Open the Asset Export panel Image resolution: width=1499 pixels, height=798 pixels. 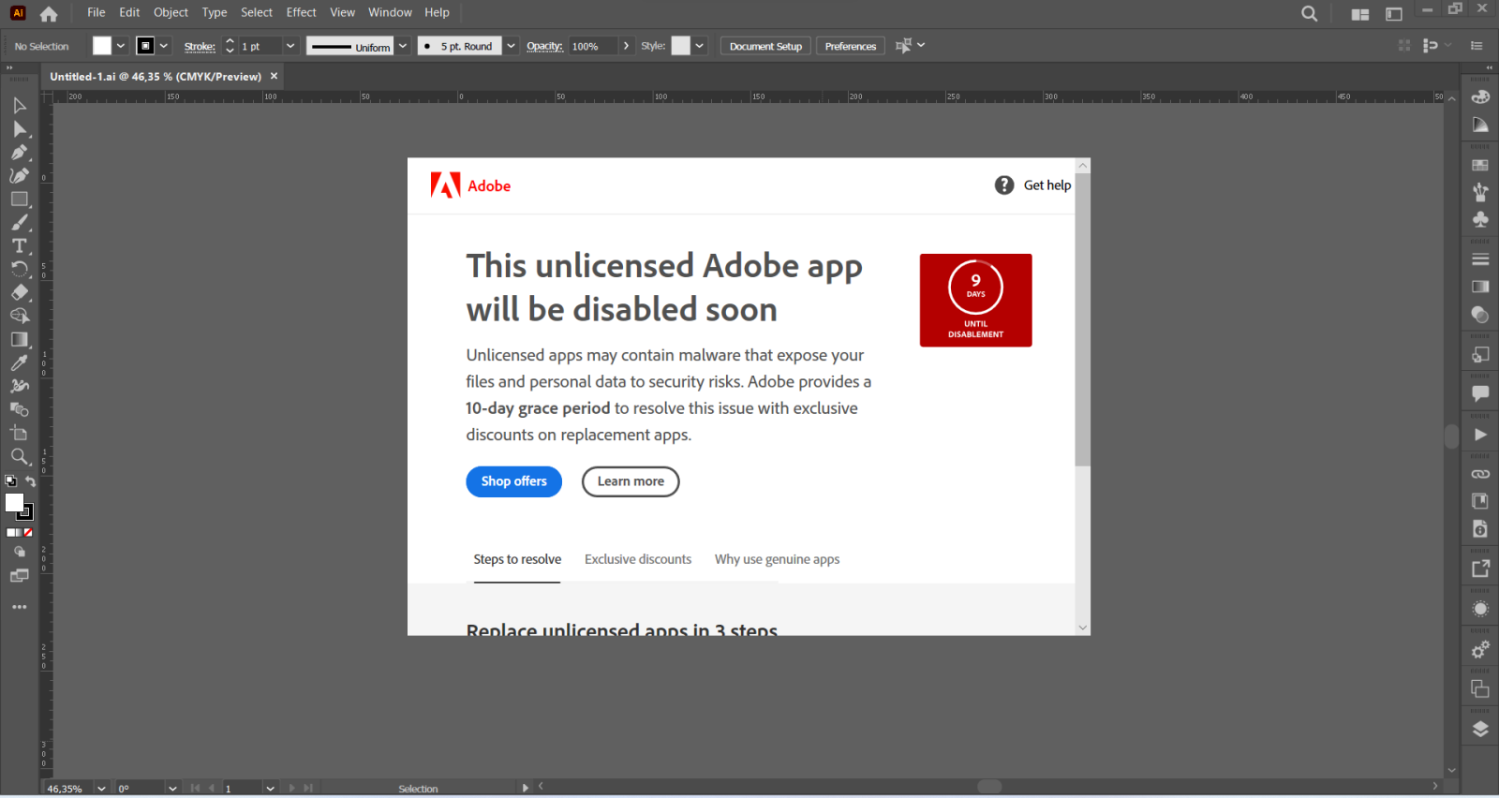1480,569
